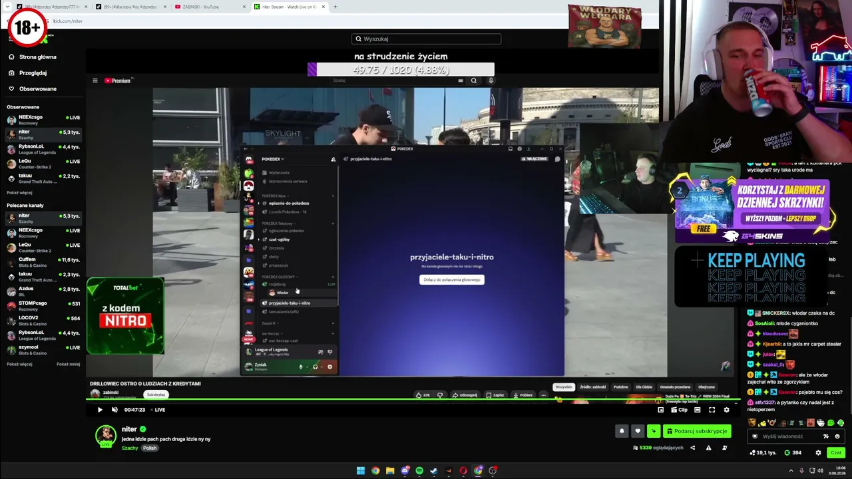Click Udostępnij under the YouTube video
The height and width of the screenshot is (479, 852).
click(465, 395)
